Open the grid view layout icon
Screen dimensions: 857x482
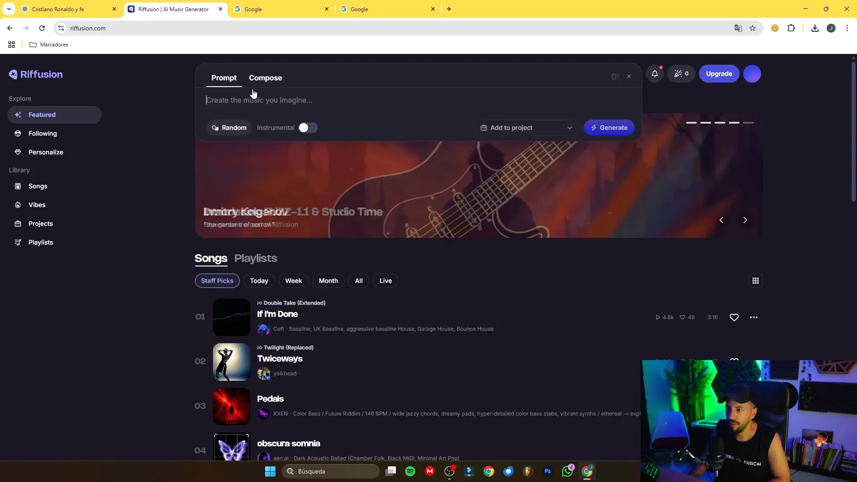coord(755,281)
